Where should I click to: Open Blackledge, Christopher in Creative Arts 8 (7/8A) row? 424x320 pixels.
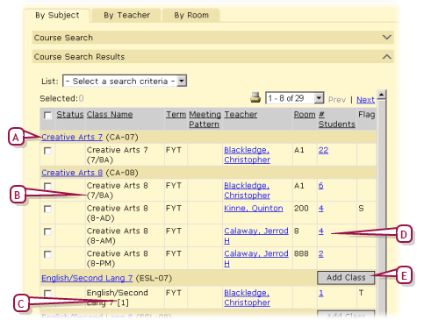point(247,190)
